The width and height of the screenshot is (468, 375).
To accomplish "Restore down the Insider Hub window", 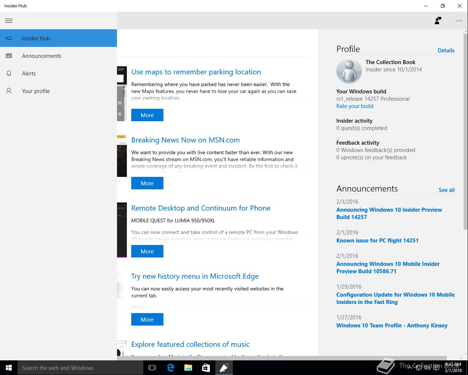I will point(443,6).
